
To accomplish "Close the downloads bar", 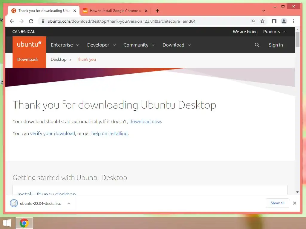I will pyautogui.click(x=294, y=203).
